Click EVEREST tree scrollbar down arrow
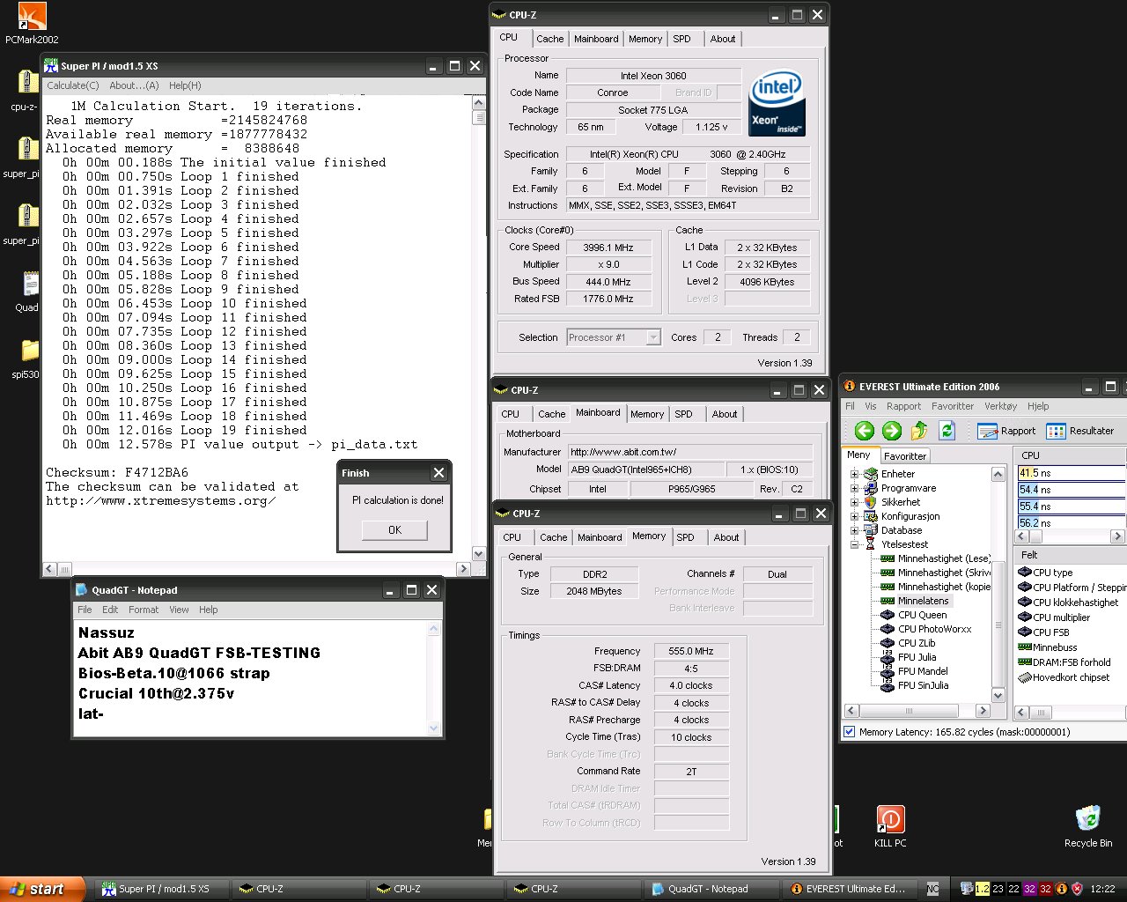Image resolution: width=1127 pixels, height=902 pixels. [x=998, y=695]
